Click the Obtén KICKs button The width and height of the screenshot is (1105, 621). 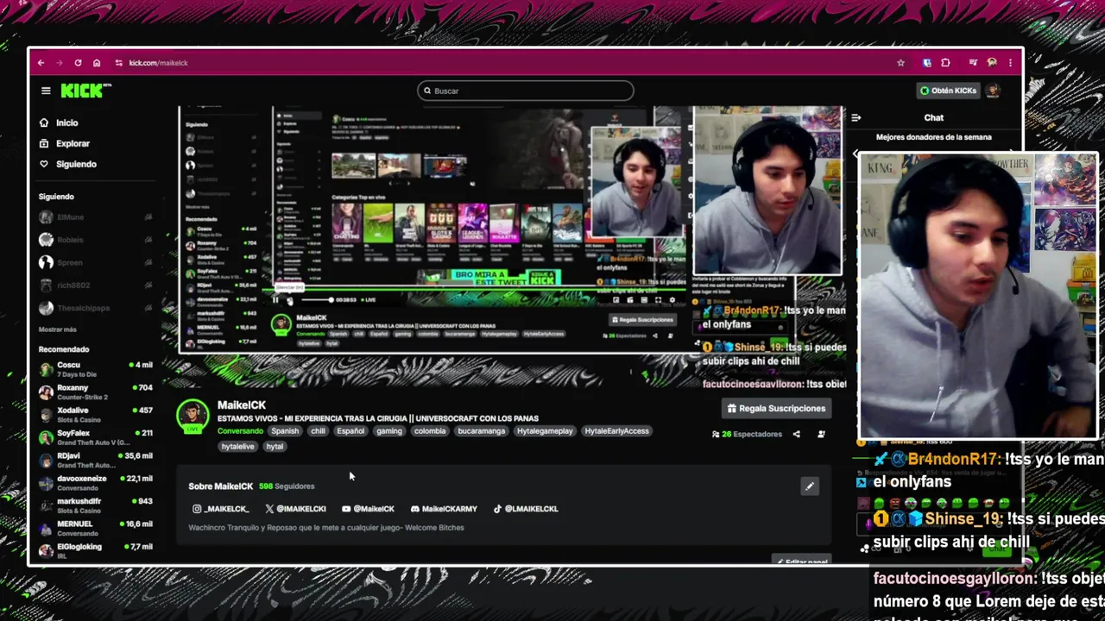pyautogui.click(x=949, y=91)
